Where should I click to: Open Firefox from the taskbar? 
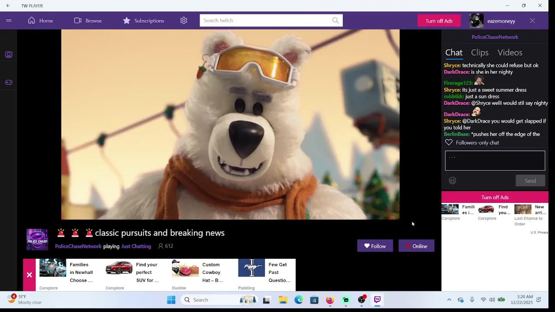330,300
